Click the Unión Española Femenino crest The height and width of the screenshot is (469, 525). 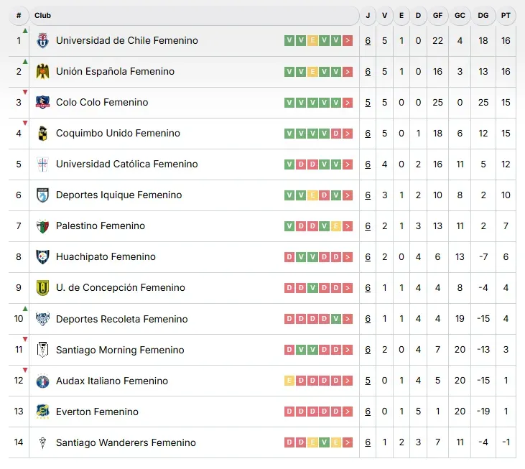pos(42,72)
